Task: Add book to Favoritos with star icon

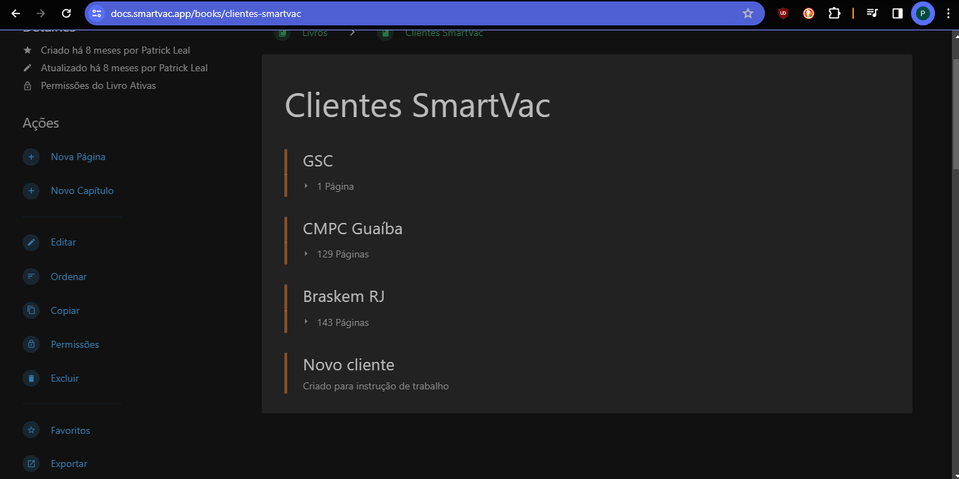Action: coord(31,430)
